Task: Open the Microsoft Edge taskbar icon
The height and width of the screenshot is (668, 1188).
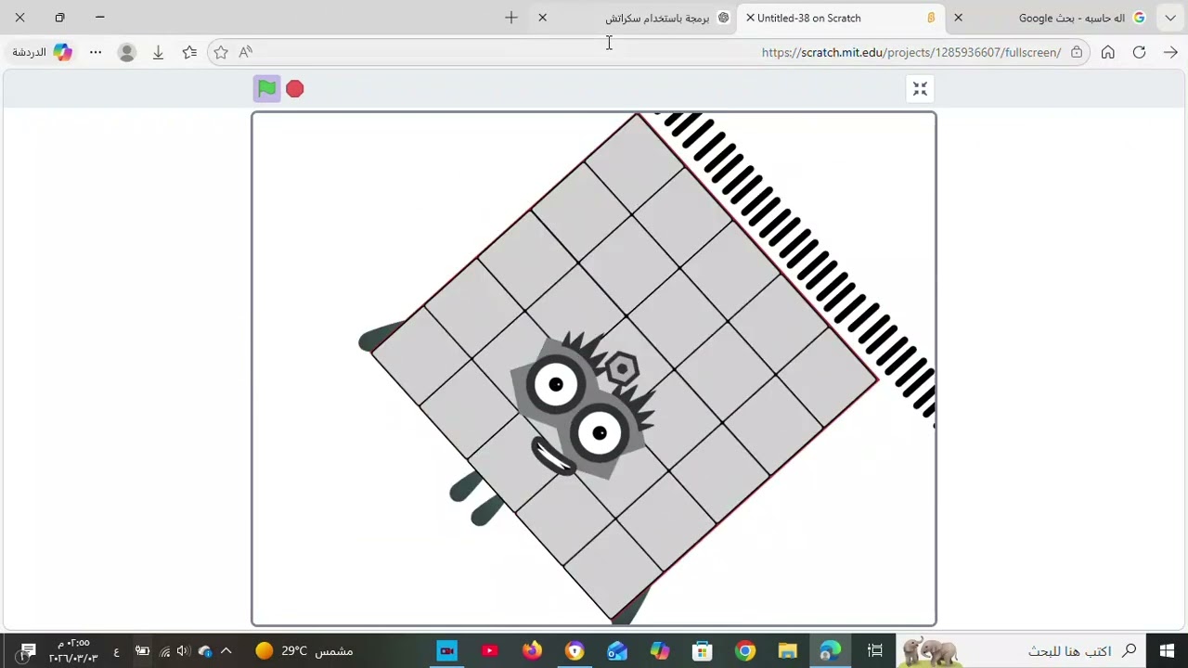Action: 830,650
